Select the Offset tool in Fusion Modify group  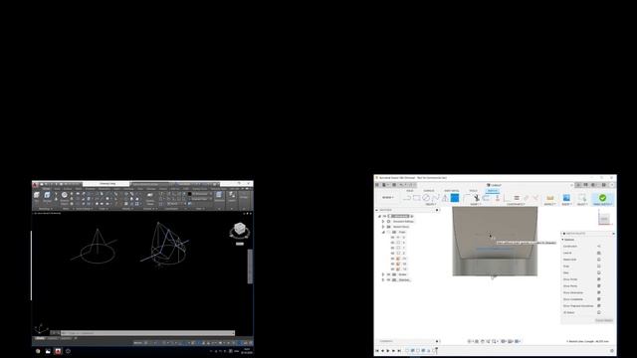pyautogui.click(x=487, y=198)
